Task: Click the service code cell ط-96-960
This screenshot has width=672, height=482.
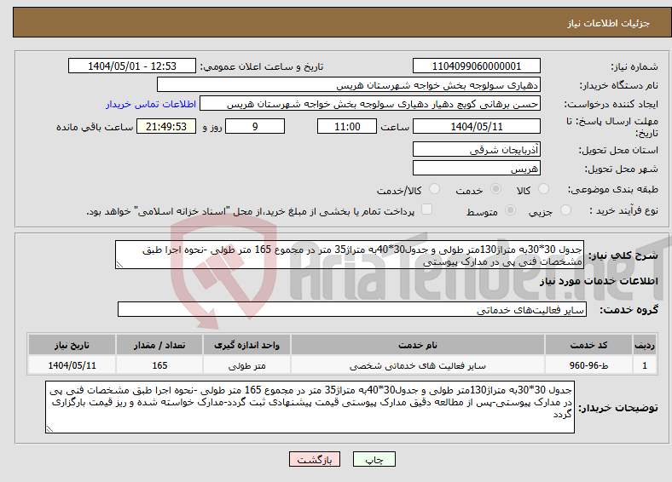Action: tap(588, 365)
